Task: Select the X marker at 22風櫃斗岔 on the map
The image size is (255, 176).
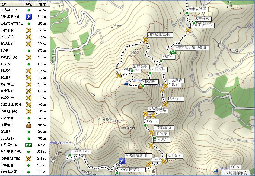Action: (119, 75)
